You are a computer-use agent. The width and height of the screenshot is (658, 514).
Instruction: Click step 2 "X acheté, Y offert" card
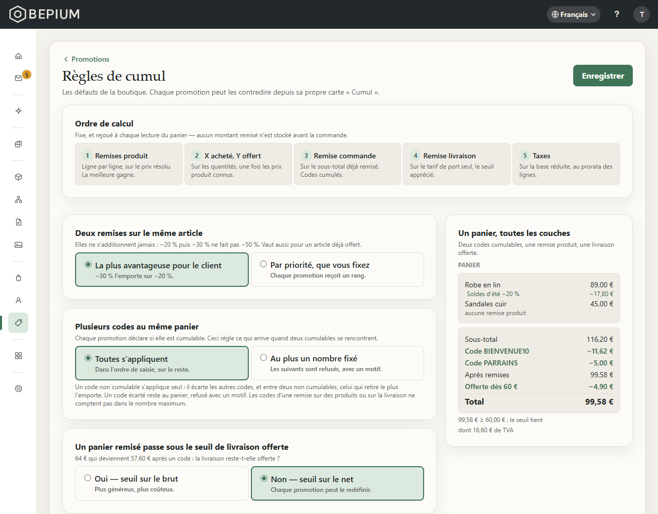tap(238, 164)
